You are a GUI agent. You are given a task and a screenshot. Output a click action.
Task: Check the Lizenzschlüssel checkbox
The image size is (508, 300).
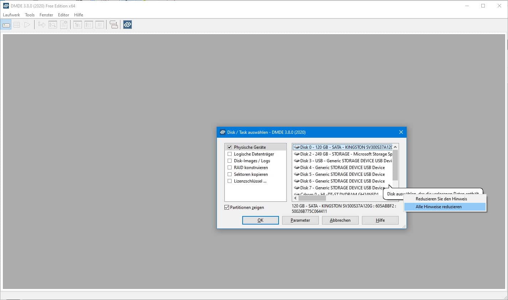230,181
